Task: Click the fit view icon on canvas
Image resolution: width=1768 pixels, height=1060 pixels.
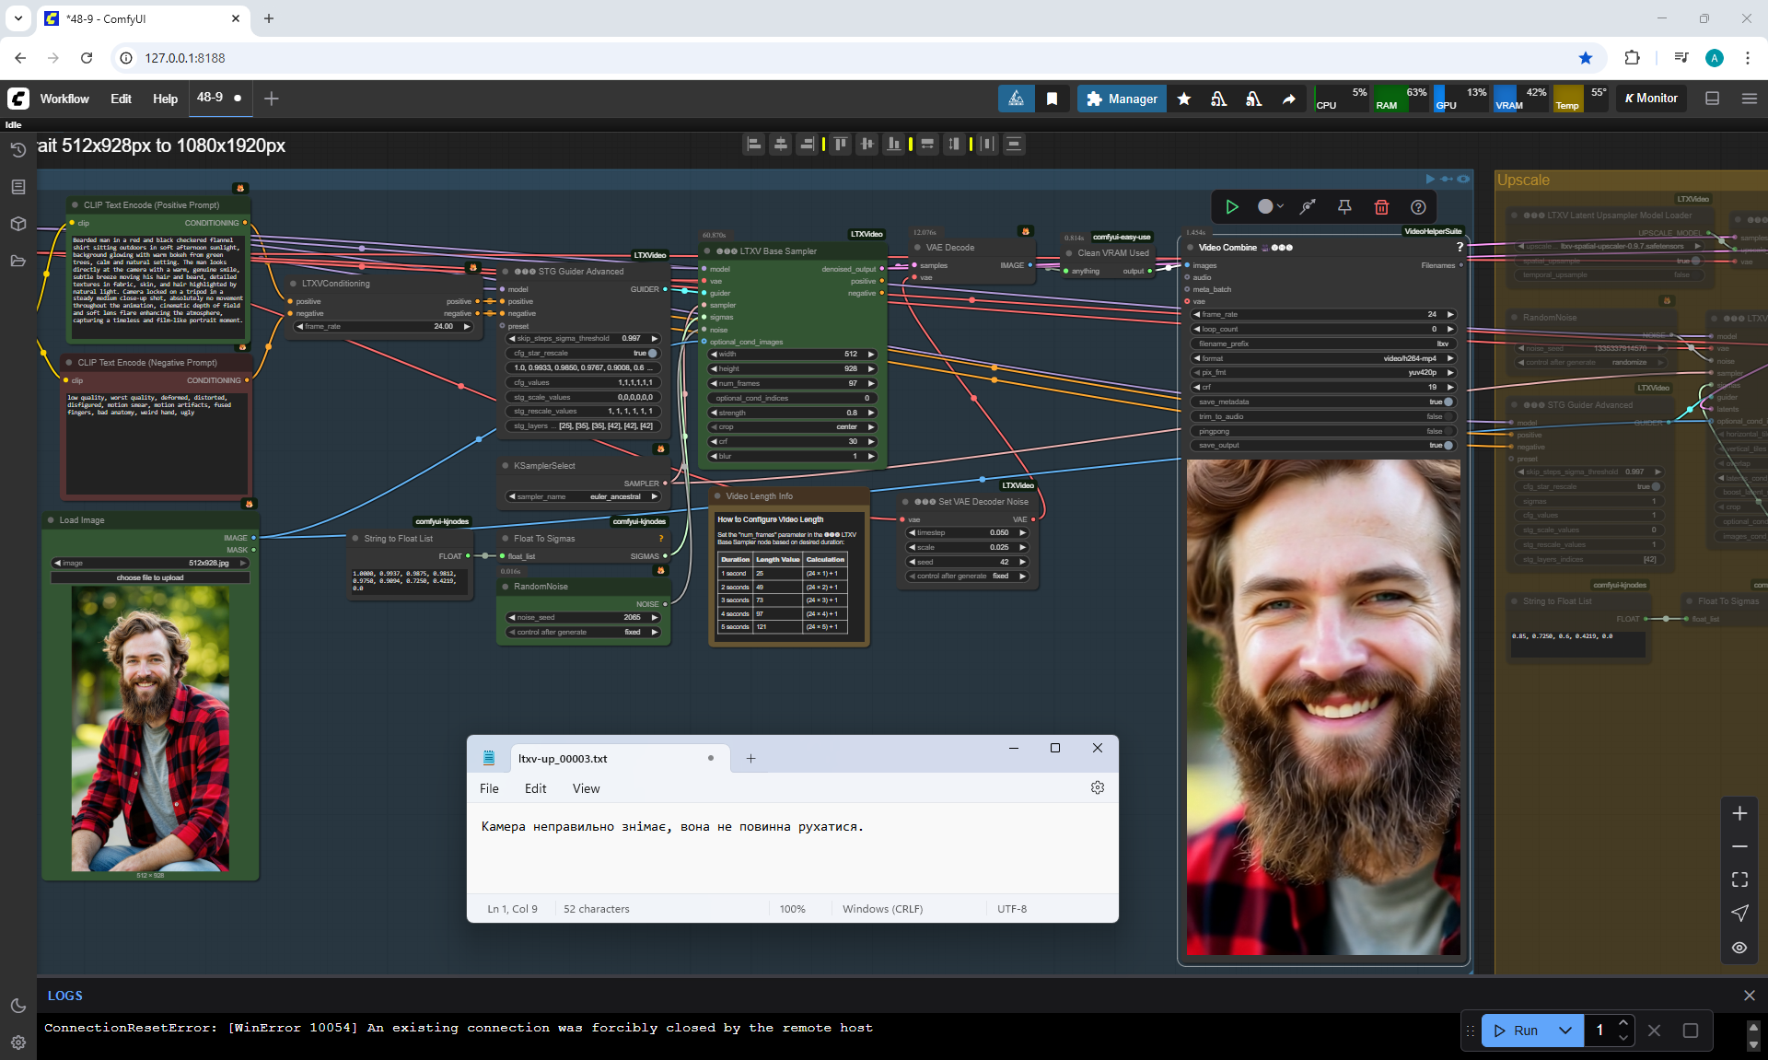Action: (x=1739, y=879)
